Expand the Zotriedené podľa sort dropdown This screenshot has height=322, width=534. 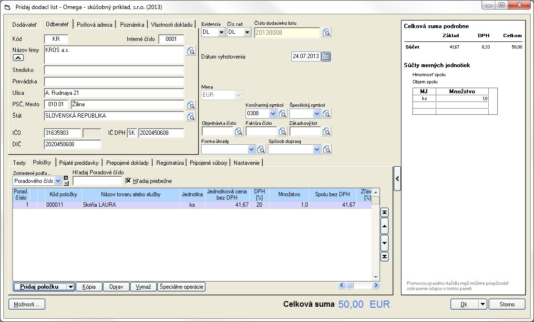click(x=58, y=181)
